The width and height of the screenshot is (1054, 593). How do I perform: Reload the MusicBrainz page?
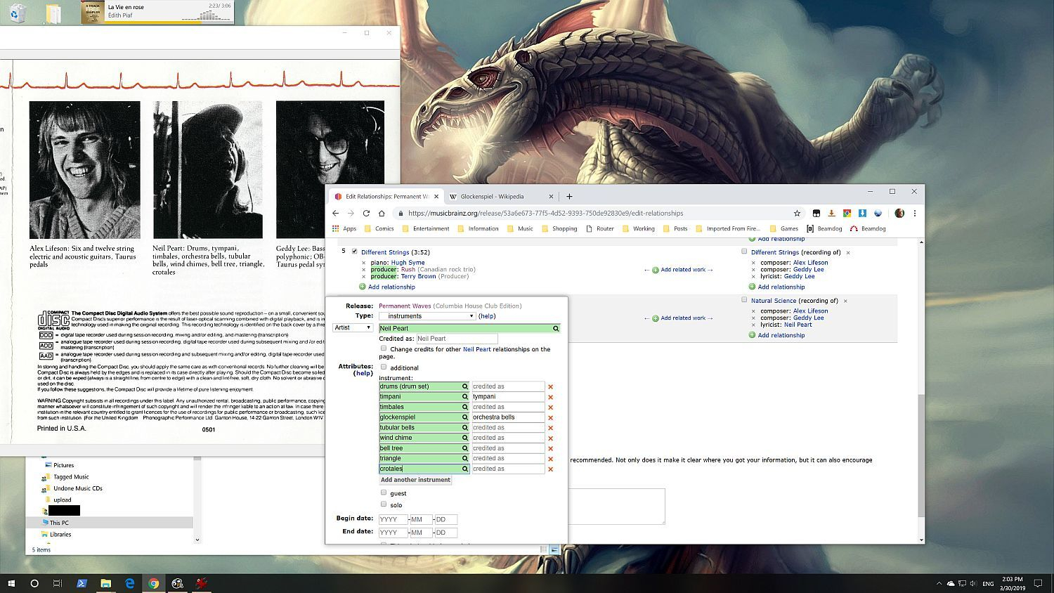pyautogui.click(x=366, y=213)
